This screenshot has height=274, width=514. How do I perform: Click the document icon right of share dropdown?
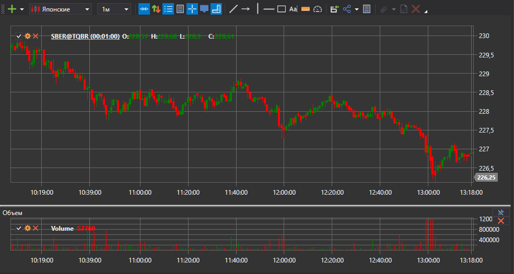(367, 9)
